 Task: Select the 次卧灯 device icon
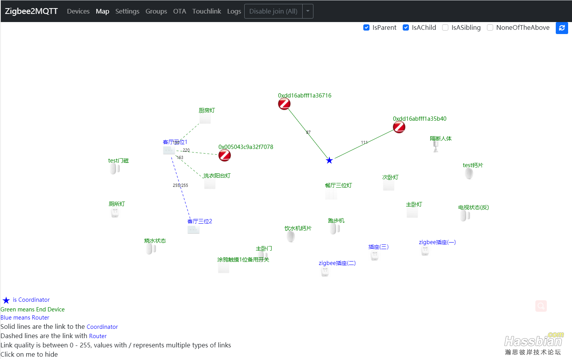389,185
